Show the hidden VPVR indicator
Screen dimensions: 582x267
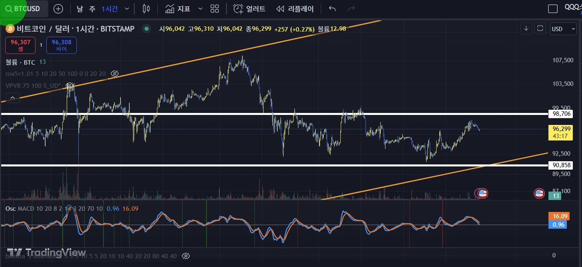(70, 85)
